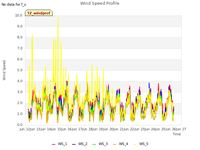
Task: Click the 1.0 y-axis tick label
Action: [x=20, y=114]
